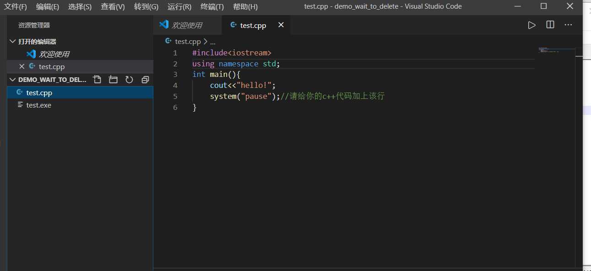Collapse all folders in explorer
591x271 pixels.
click(x=145, y=80)
